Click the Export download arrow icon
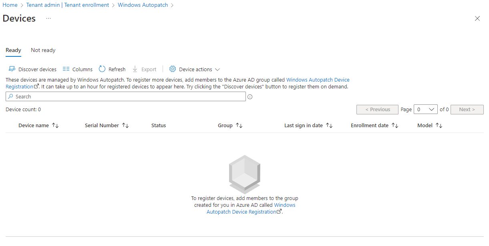Viewport: 489px width, 246px height. point(135,69)
